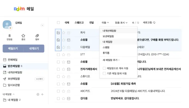
Task: Star the 김다음 mail
Action: click(x=64, y=99)
